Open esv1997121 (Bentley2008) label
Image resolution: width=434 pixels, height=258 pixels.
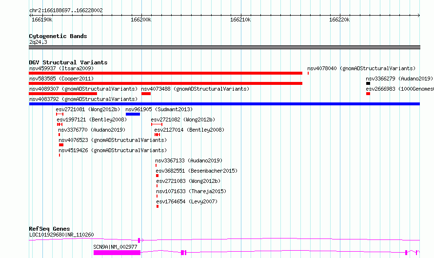92,119
